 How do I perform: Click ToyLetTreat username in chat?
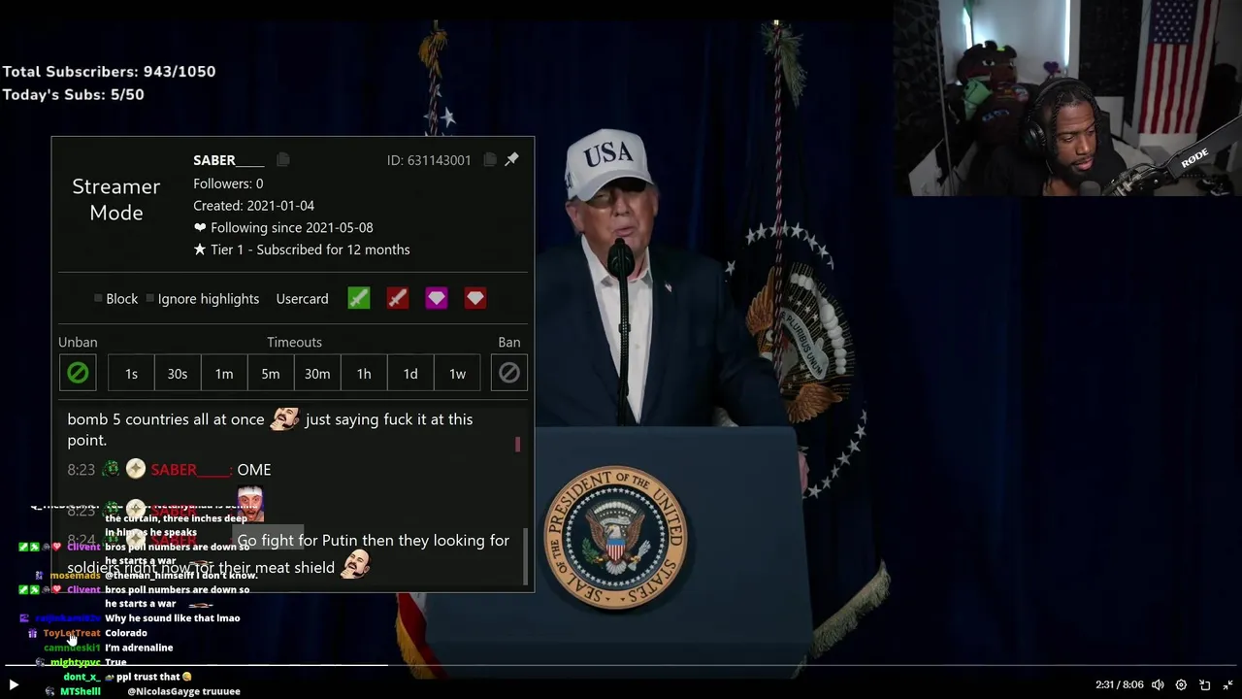pyautogui.click(x=71, y=633)
